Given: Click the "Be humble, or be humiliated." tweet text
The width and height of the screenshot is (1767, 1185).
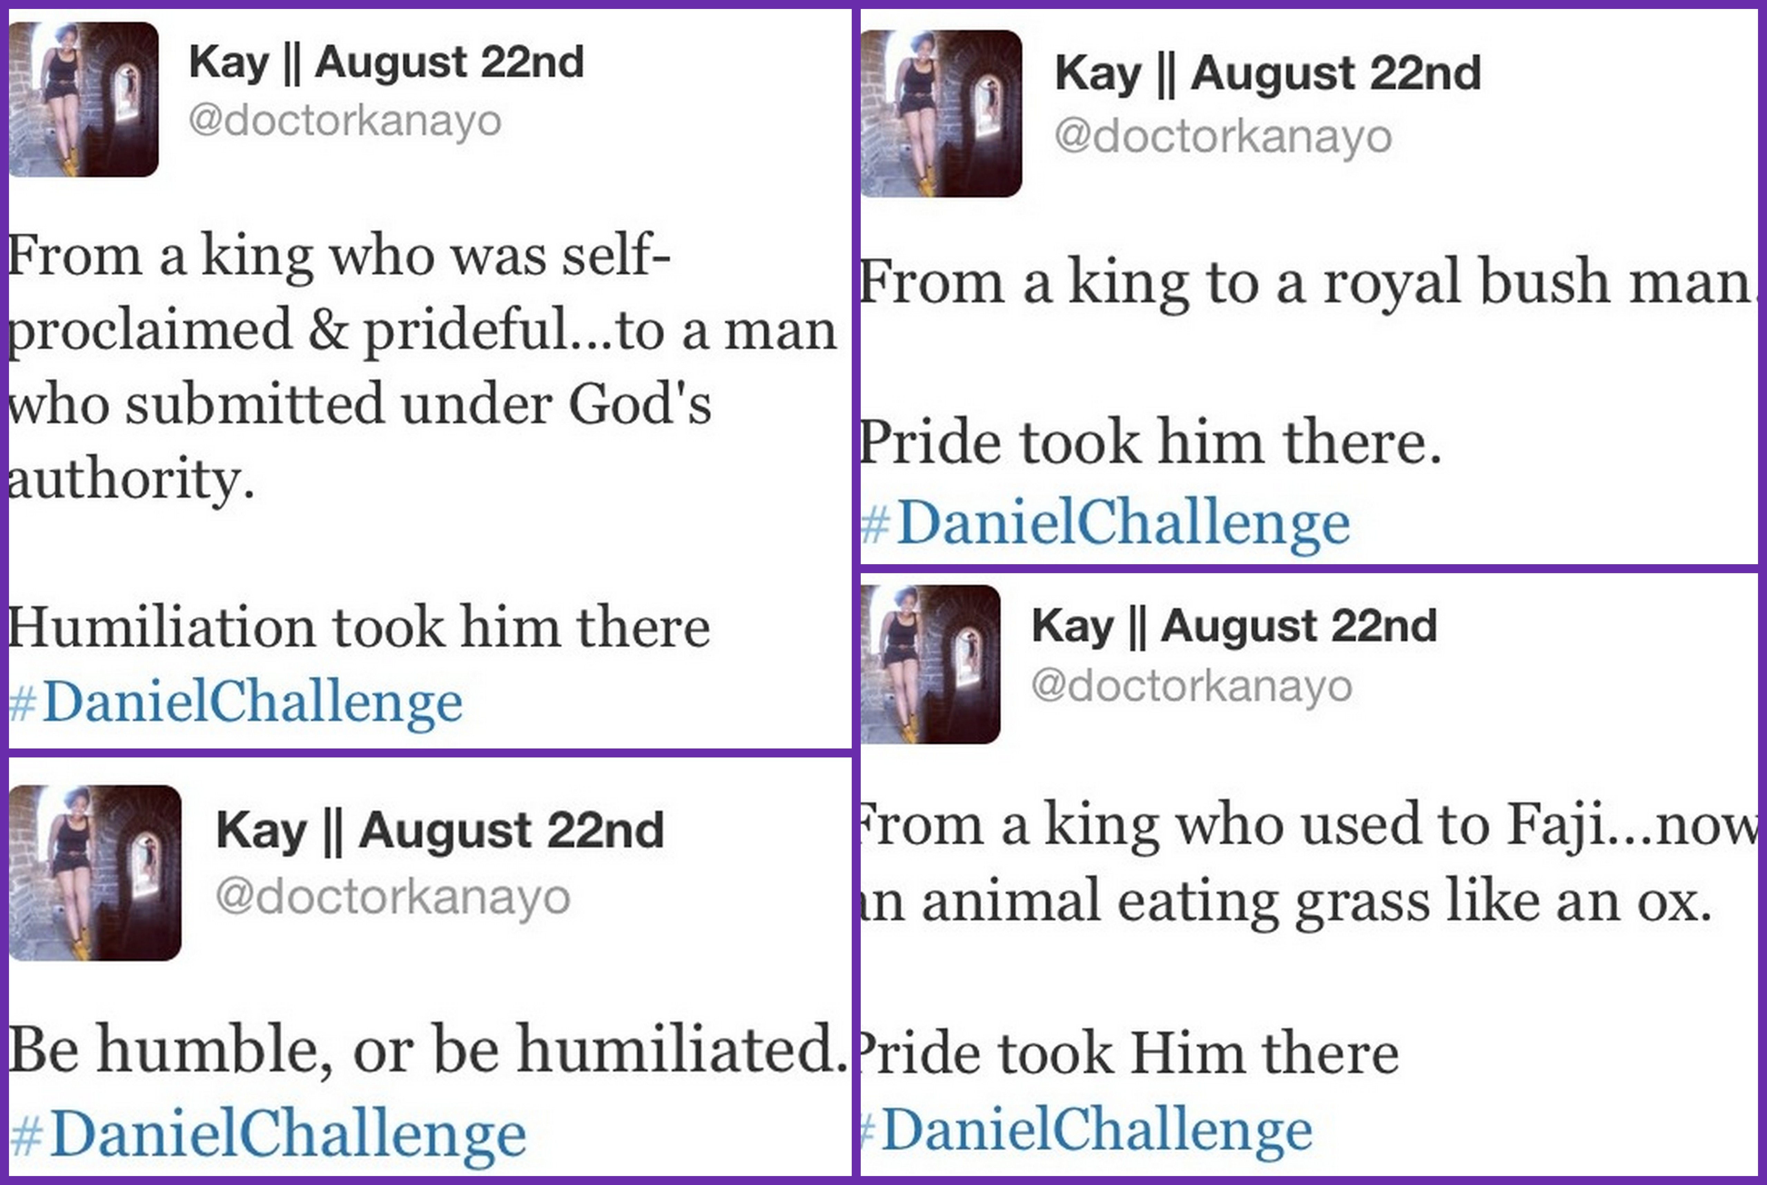Looking at the screenshot, I should pos(428,1050).
